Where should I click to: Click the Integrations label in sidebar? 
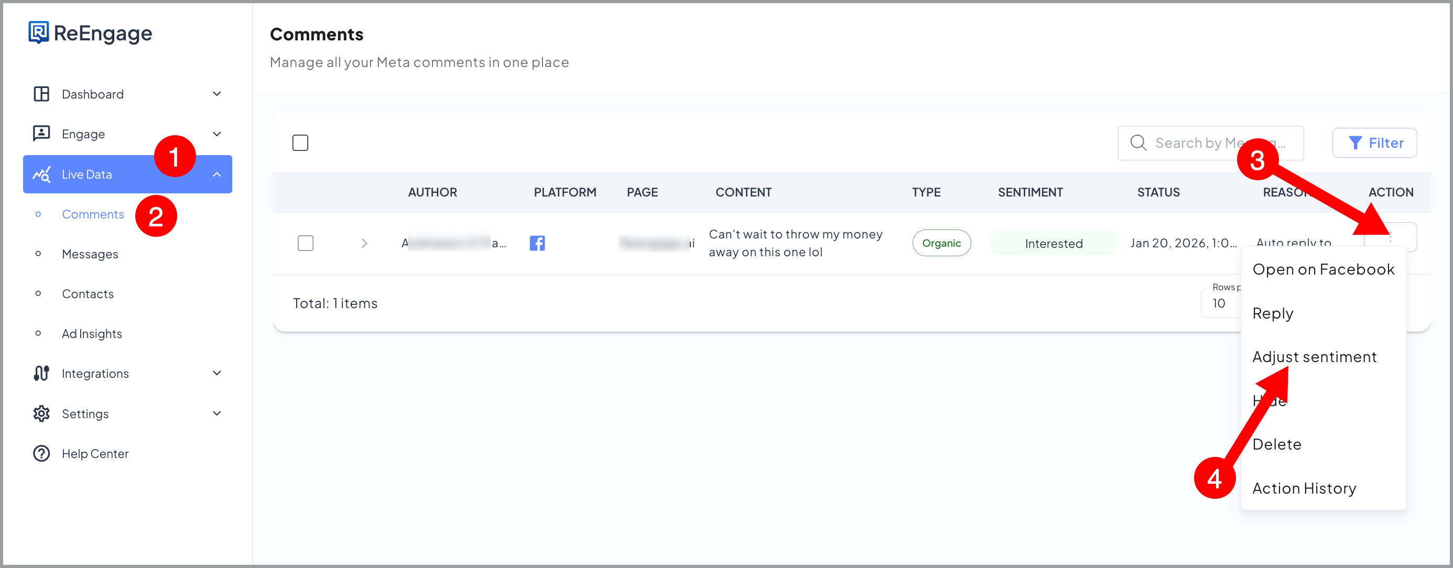pyautogui.click(x=95, y=374)
